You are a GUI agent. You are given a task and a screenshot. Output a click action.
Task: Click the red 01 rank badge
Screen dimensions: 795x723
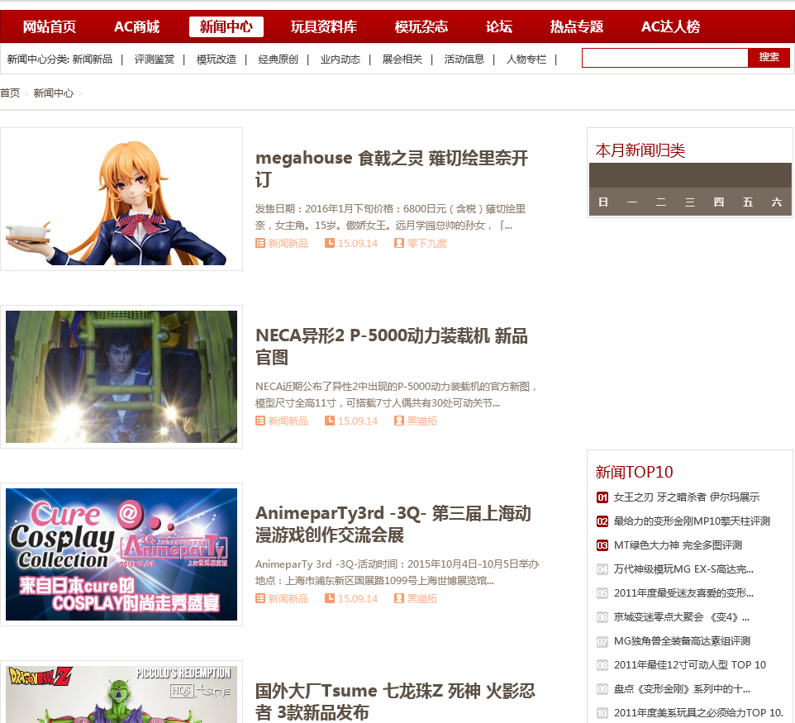coord(602,497)
